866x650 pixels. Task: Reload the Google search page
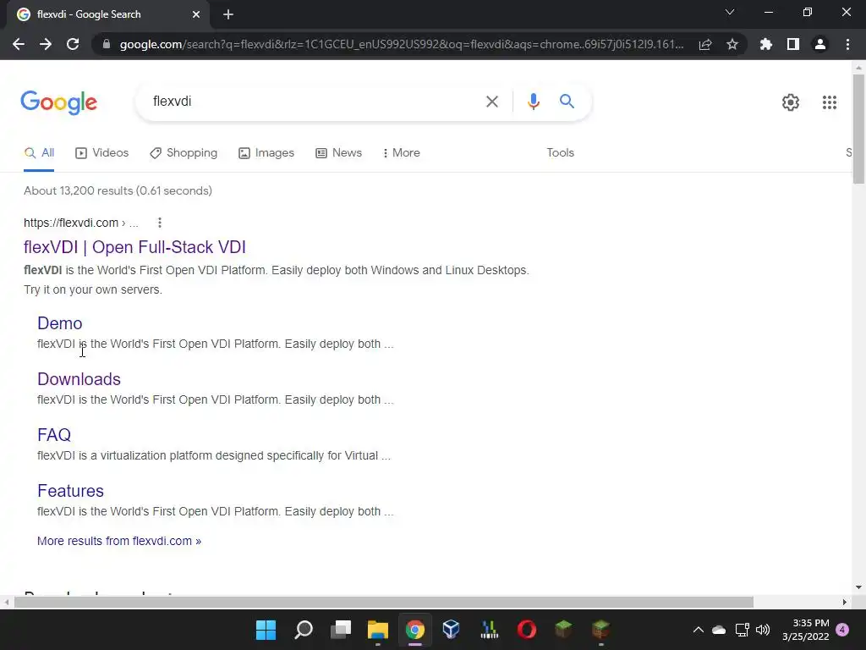click(x=73, y=44)
